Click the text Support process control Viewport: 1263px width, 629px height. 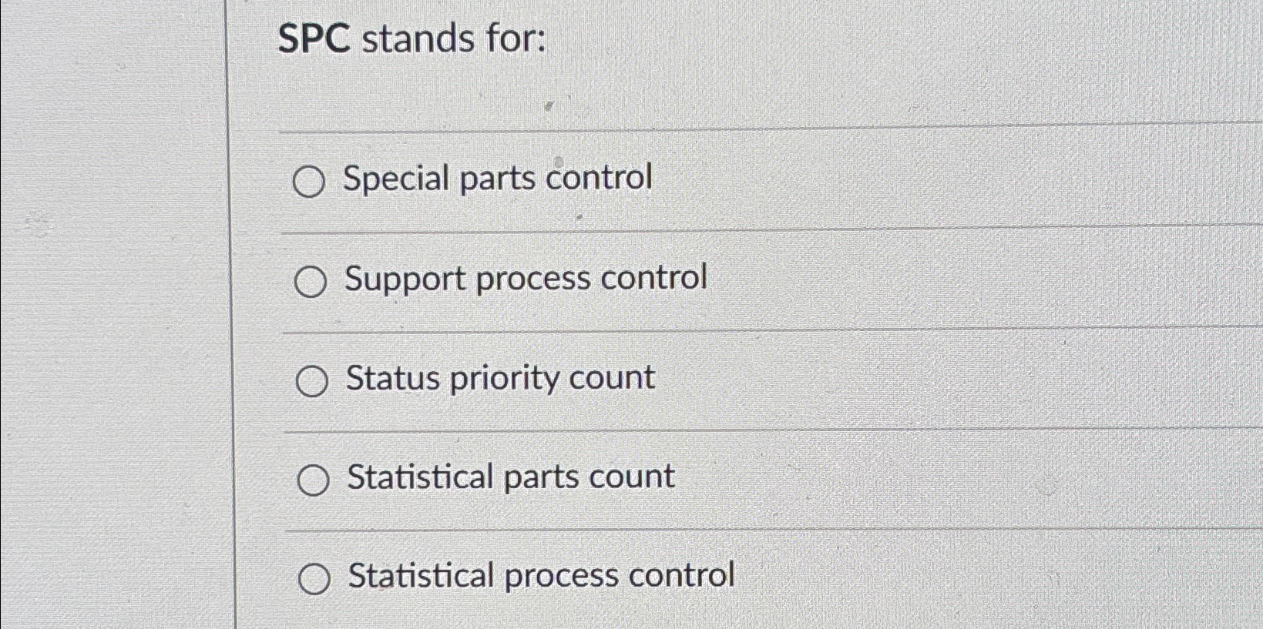click(526, 279)
